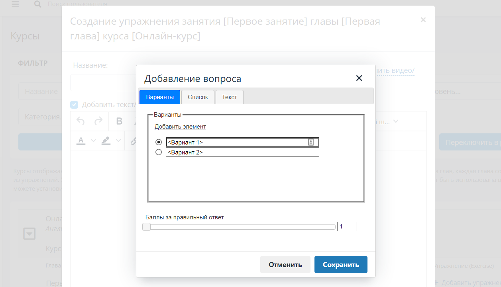Screen dimensions: 501x287
Task: Click the undo arrow in editor toolbar
Action: click(x=81, y=121)
